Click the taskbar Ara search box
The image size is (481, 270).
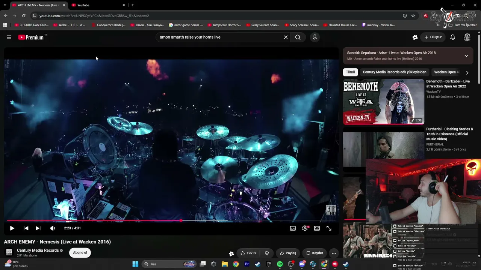pos(169,264)
